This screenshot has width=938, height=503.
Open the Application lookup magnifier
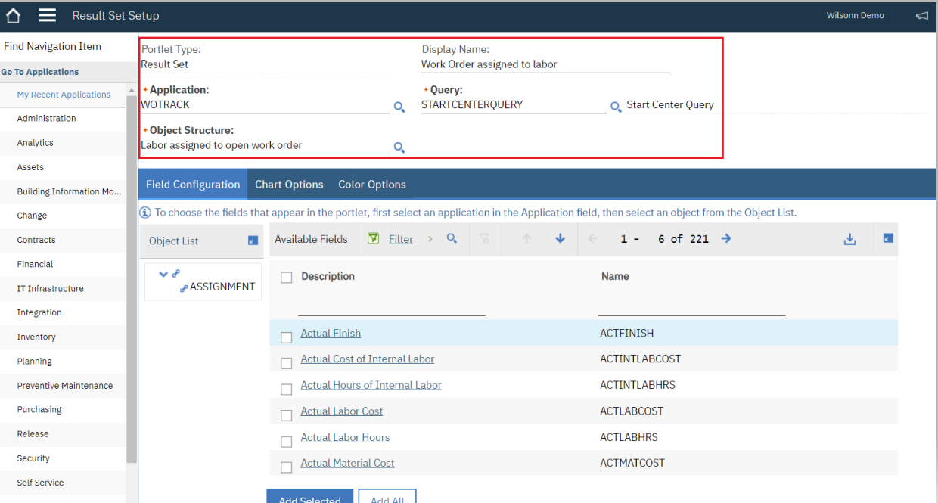pos(399,107)
